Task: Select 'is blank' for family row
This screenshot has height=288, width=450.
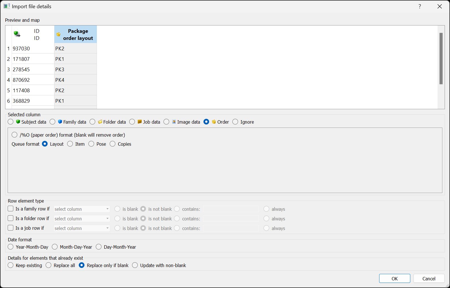Action: (x=117, y=209)
